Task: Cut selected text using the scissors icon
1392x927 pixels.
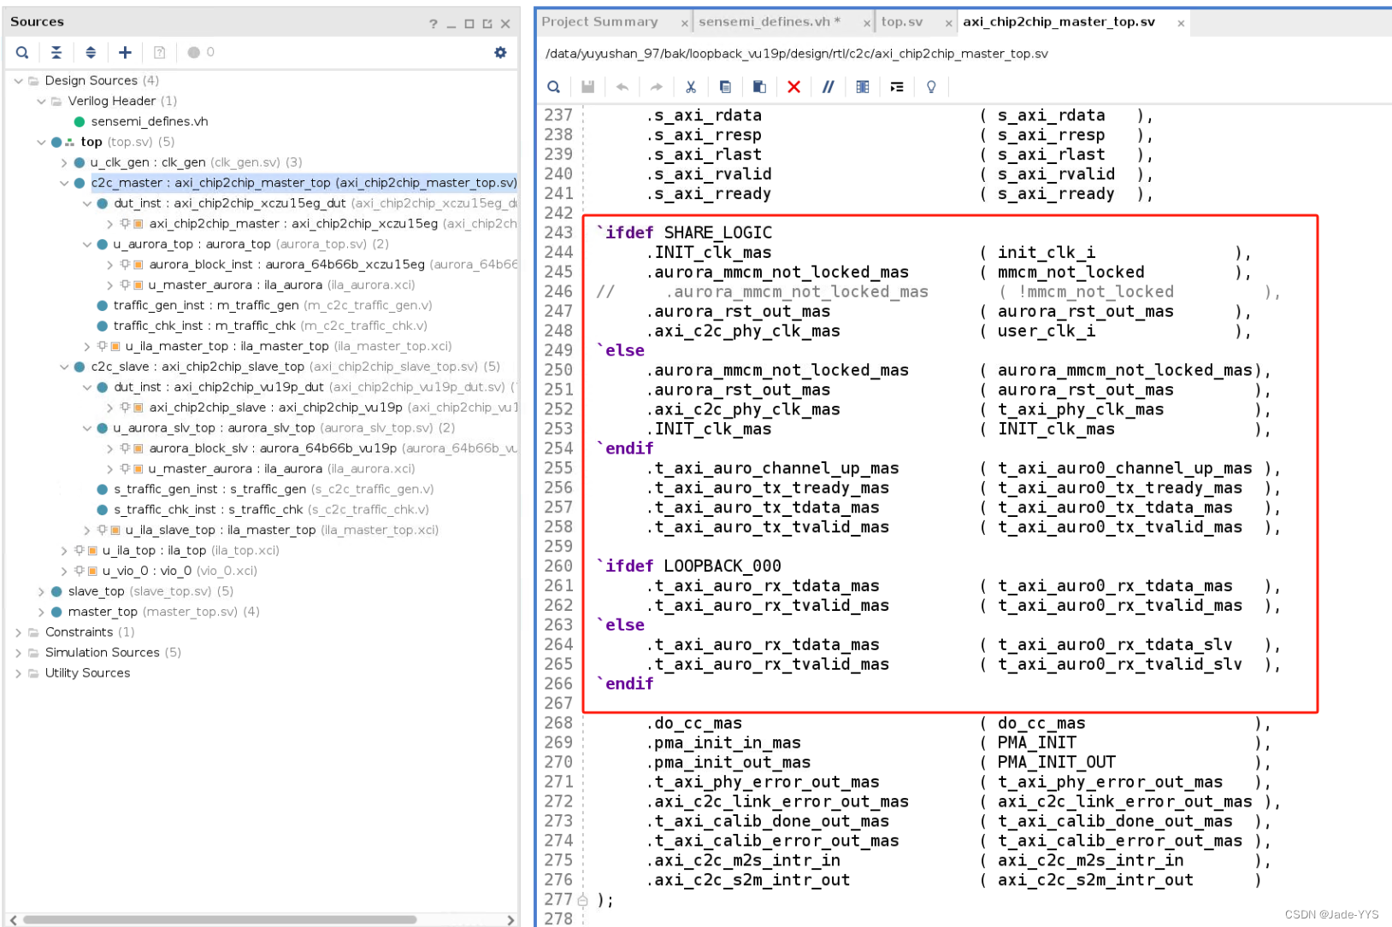Action: pyautogui.click(x=691, y=86)
